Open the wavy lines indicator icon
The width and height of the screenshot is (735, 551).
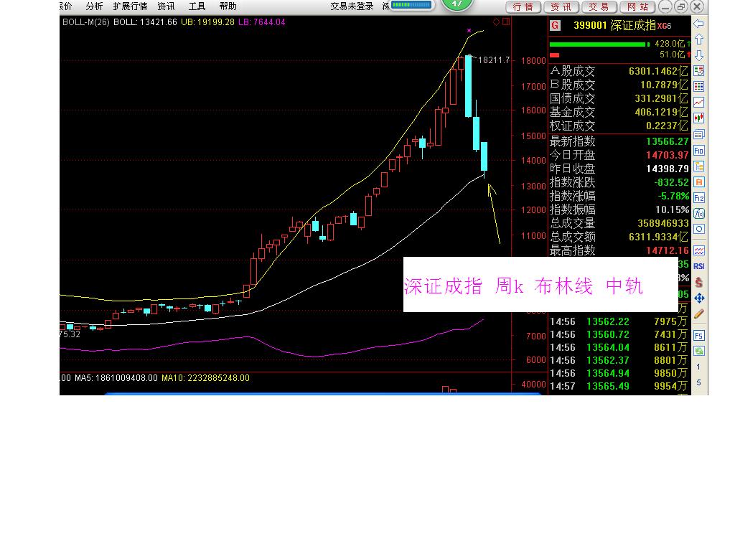tap(698, 250)
